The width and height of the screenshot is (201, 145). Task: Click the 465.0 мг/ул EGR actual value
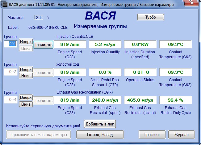pyautogui.click(x=140, y=100)
